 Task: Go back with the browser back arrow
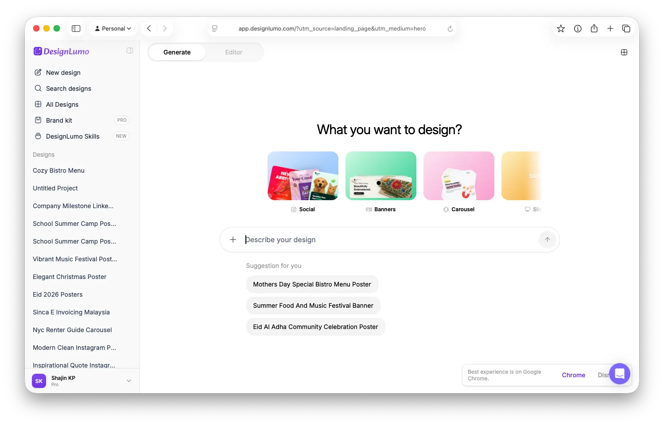149,28
